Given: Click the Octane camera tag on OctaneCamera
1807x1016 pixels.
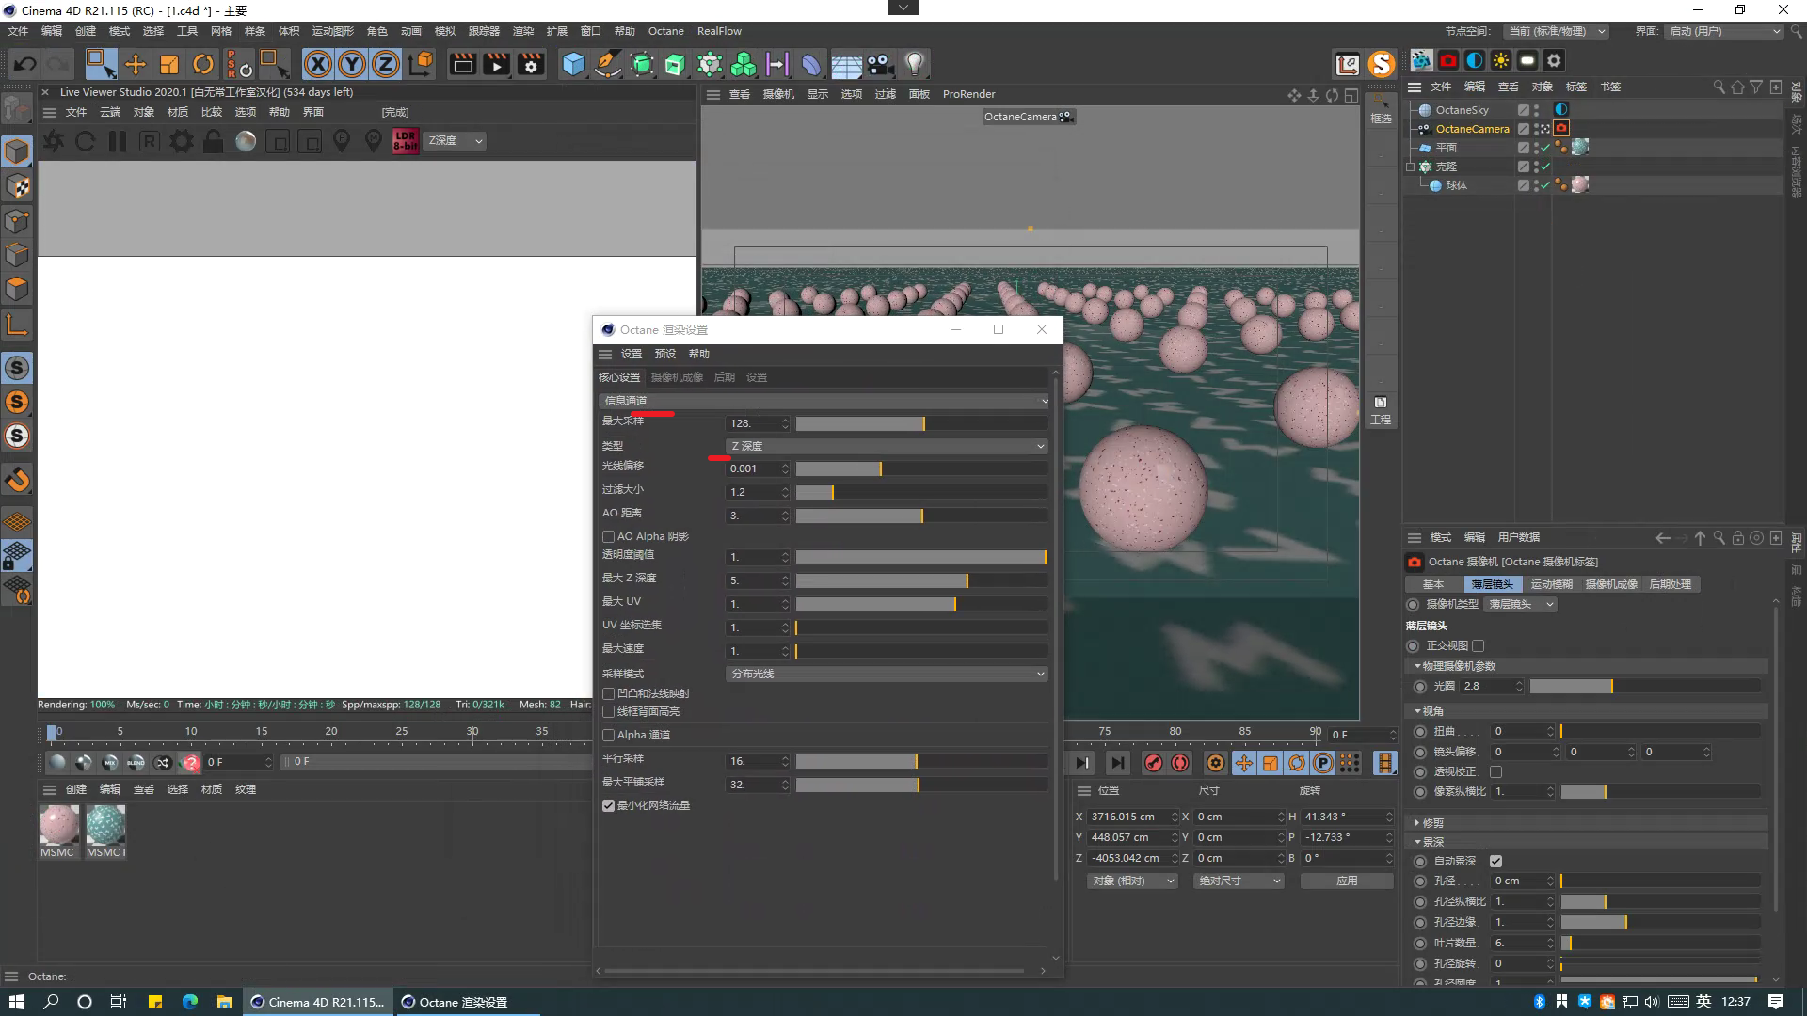Looking at the screenshot, I should tap(1561, 129).
